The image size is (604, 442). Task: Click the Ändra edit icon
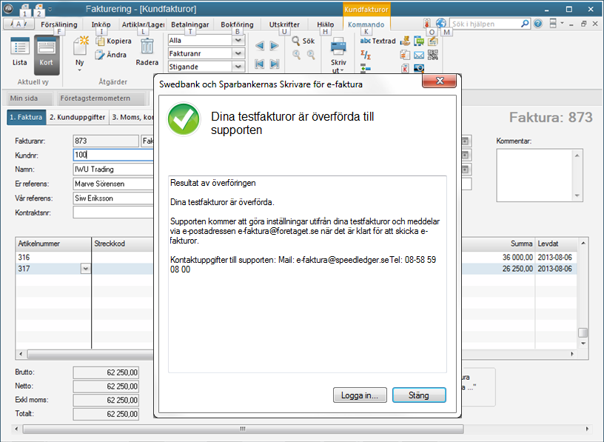(x=100, y=55)
